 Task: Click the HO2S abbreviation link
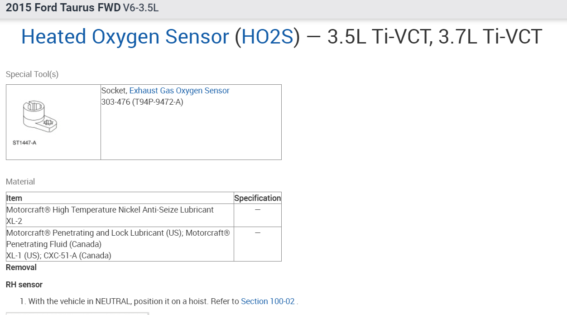point(267,37)
